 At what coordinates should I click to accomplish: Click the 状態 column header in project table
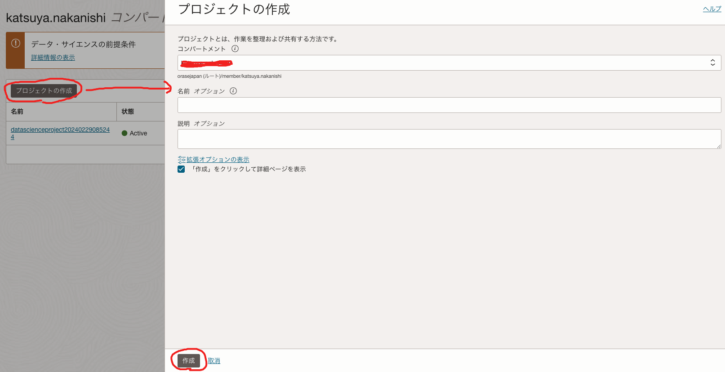(x=128, y=112)
